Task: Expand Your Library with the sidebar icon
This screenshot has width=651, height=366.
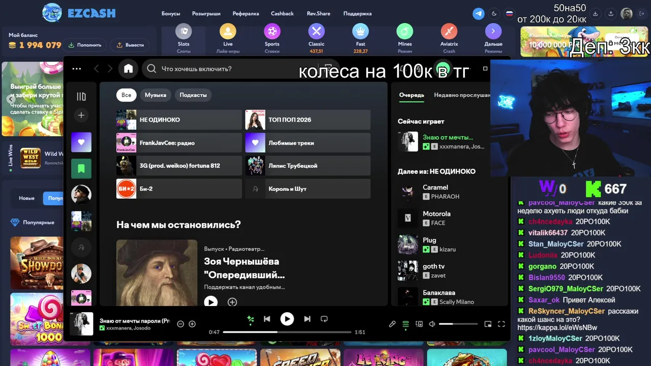Action: [x=81, y=97]
